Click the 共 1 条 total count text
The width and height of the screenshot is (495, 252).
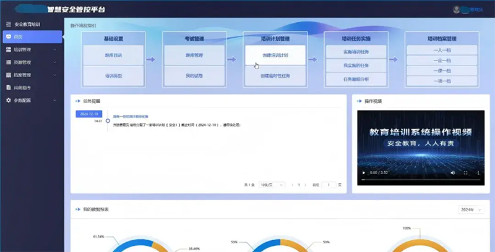point(249,185)
